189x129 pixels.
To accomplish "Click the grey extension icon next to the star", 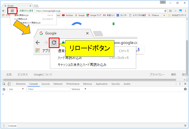I will point(170,11).
